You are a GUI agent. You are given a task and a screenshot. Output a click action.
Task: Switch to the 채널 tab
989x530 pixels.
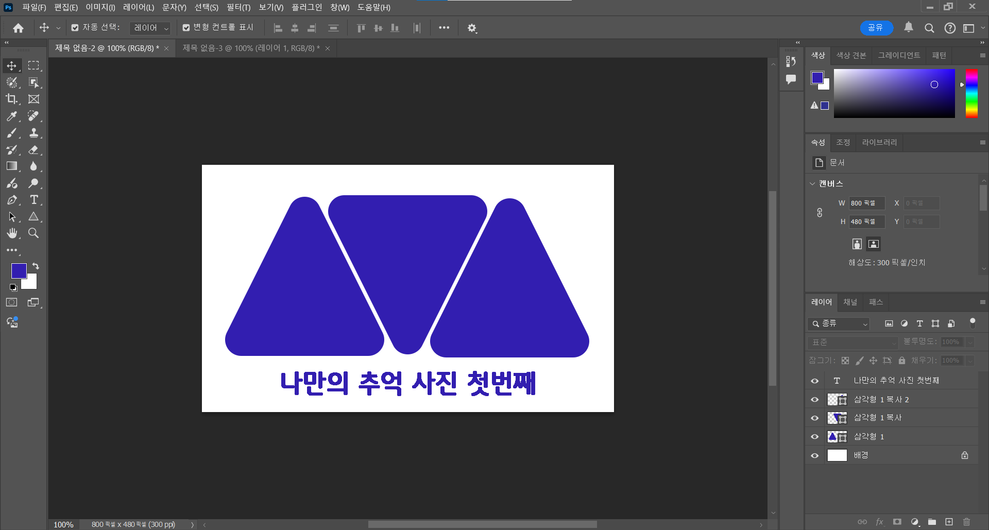(850, 302)
